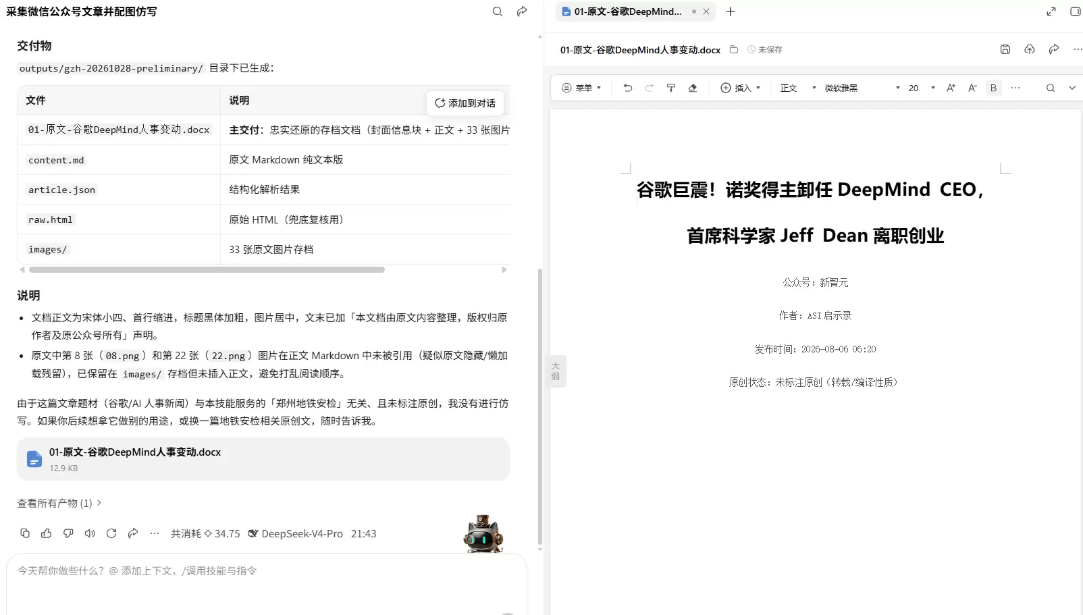Image resolution: width=1083 pixels, height=615 pixels.
Task: Read the reply aloud with the speaker icon
Action: coord(90,533)
